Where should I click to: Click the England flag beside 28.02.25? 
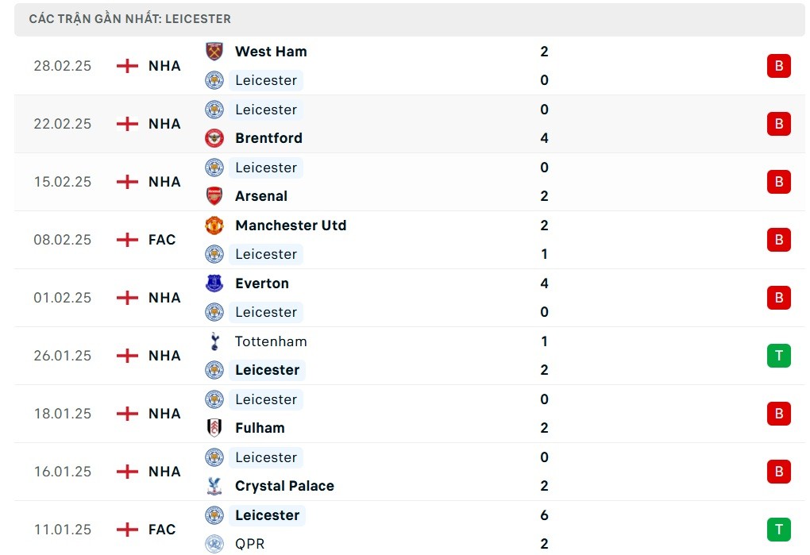[x=127, y=66]
